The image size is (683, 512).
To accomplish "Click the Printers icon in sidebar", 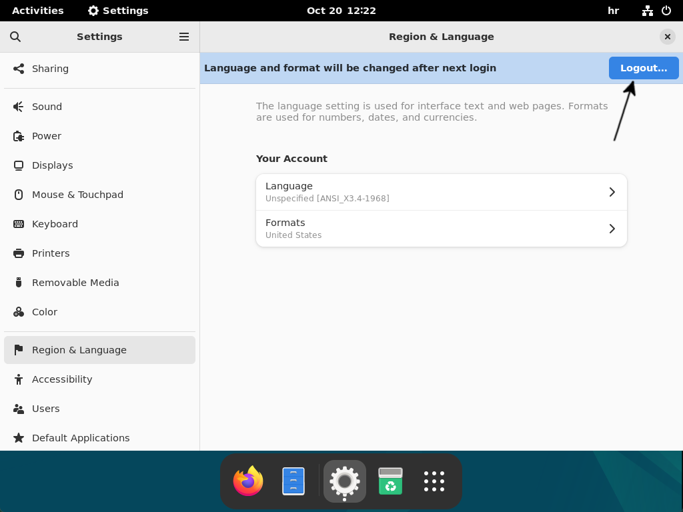I will (x=19, y=253).
